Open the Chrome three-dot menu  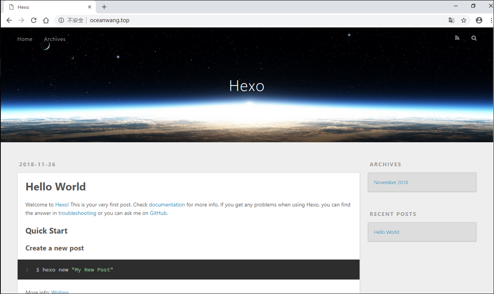[x=491, y=20]
